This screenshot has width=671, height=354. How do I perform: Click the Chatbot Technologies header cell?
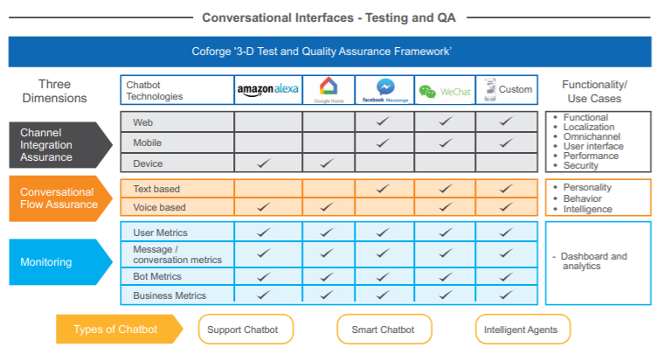coord(176,90)
